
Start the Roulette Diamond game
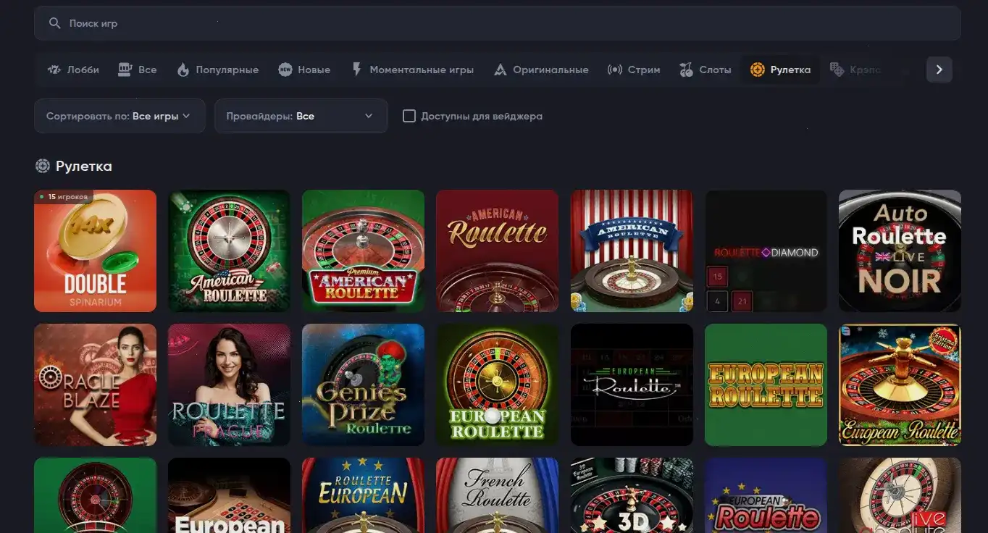(x=766, y=251)
